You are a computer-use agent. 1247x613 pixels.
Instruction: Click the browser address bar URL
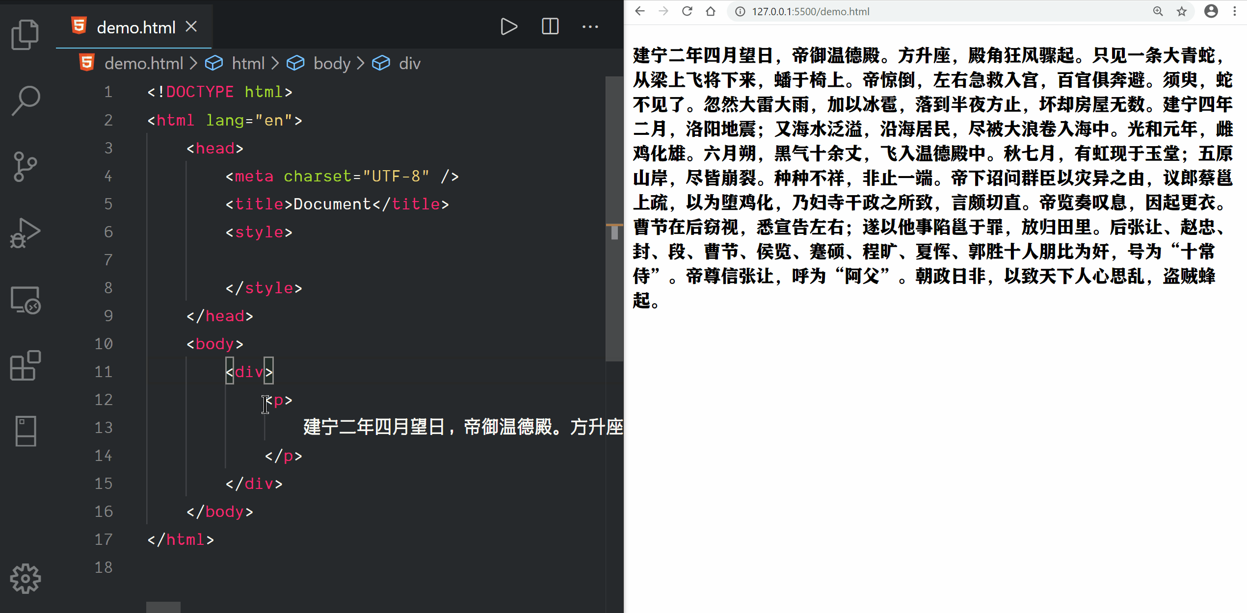(810, 11)
